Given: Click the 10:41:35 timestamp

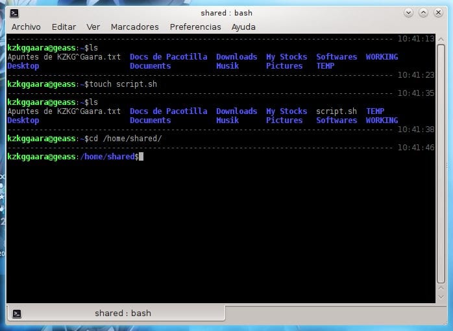Looking at the screenshot, I should 416,93.
